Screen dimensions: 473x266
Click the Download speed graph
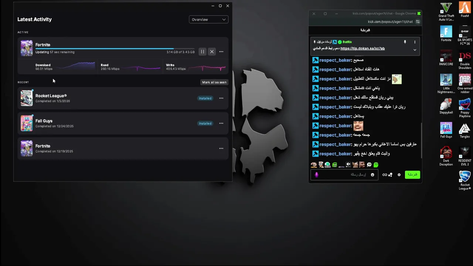pos(76,66)
